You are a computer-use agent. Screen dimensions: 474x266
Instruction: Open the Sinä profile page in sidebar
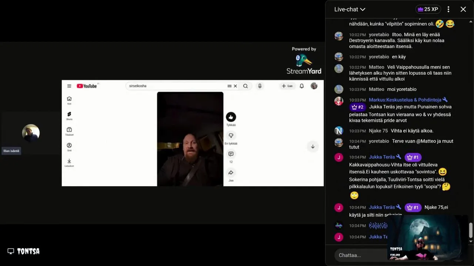point(69,147)
